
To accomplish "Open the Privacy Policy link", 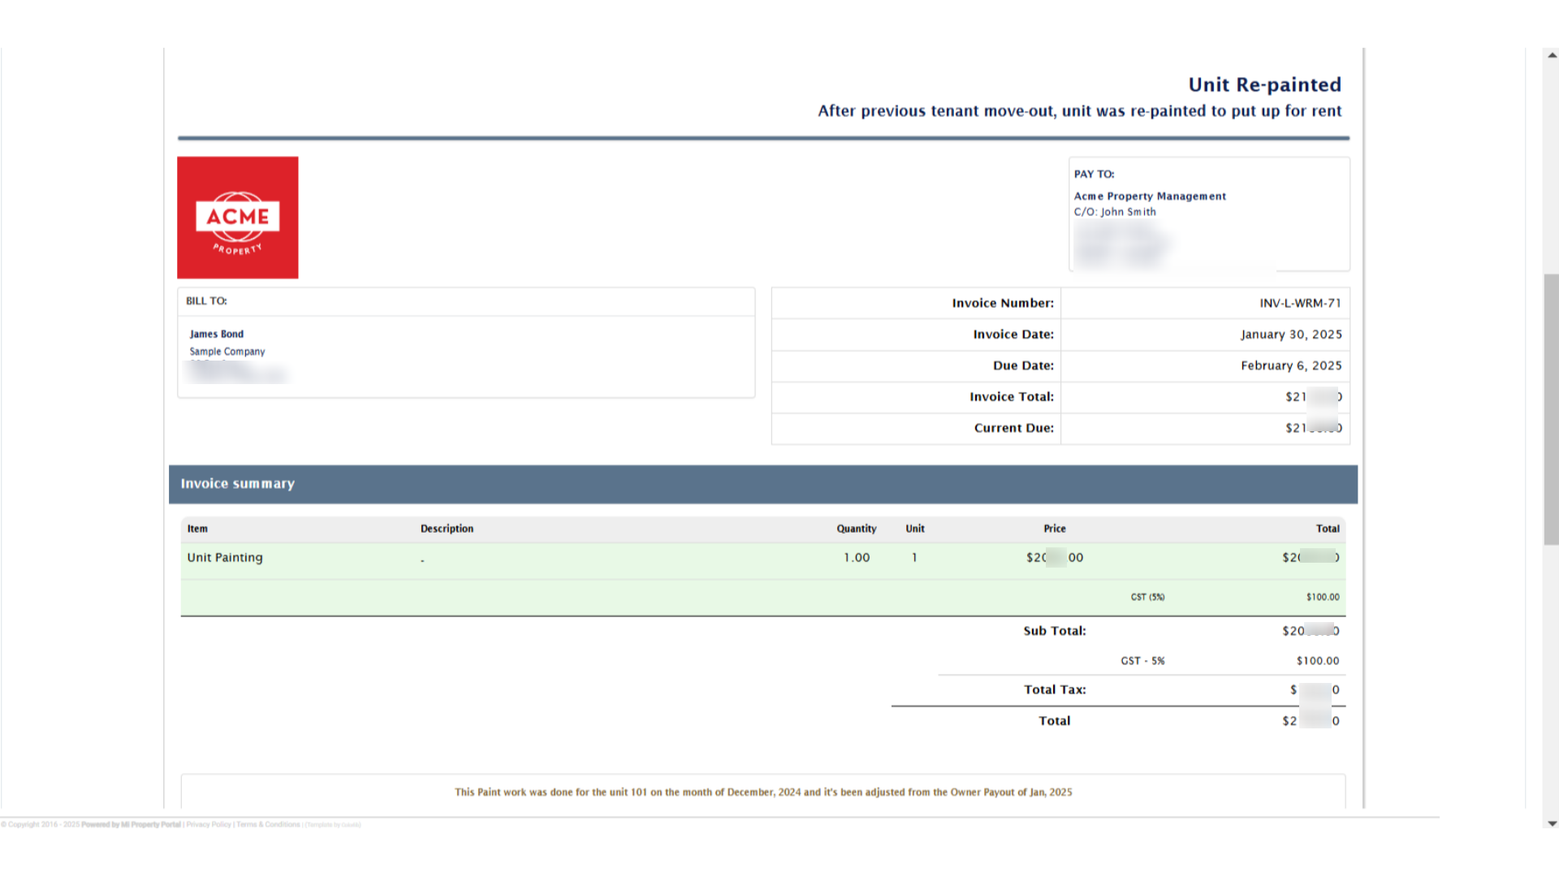I will 209,823.
